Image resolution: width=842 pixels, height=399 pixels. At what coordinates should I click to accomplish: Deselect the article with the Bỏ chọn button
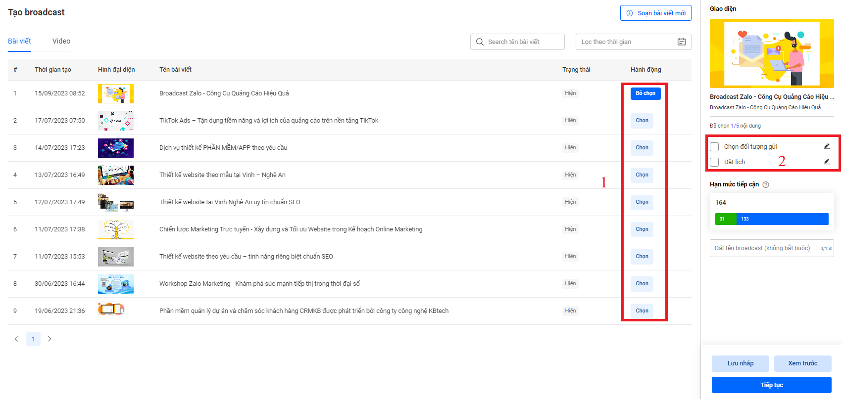[645, 93]
